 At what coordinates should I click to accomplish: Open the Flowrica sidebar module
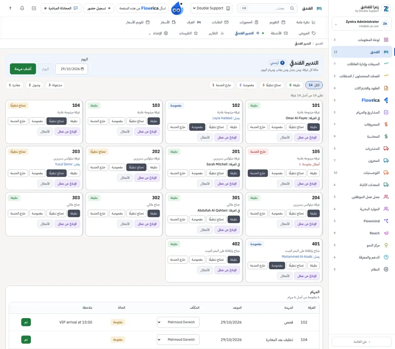362,100
